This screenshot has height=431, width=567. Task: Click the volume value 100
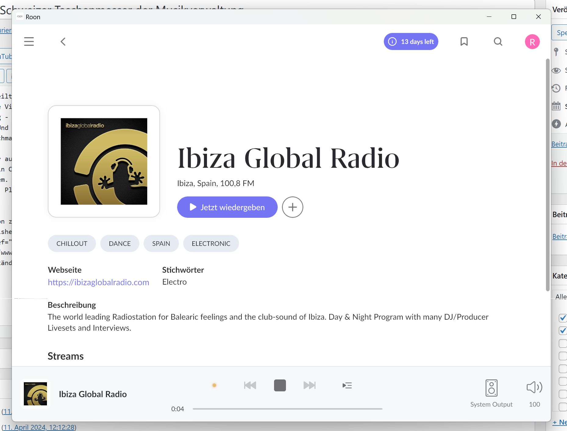534,404
